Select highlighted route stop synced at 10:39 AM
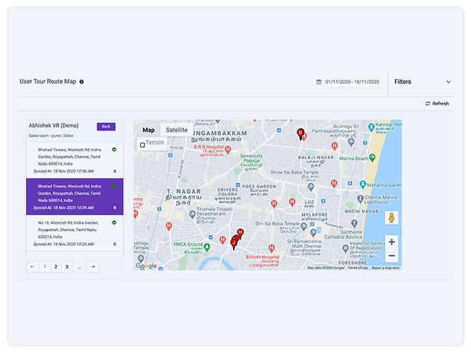 click(75, 197)
